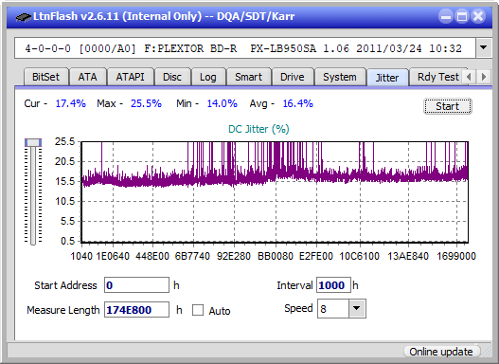Open the Drive tab
This screenshot has width=499, height=364.
[293, 77]
